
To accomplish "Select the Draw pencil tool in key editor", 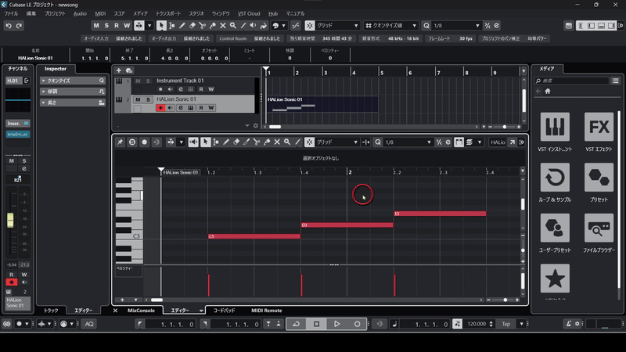I will [226, 142].
